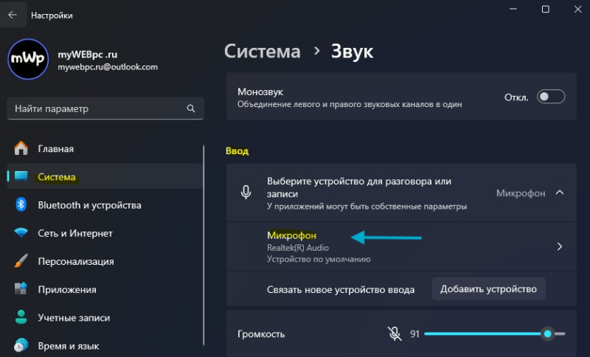Image resolution: width=590 pixels, height=357 pixels.
Task: Mute microphone via the volume mic icon
Action: (x=395, y=334)
